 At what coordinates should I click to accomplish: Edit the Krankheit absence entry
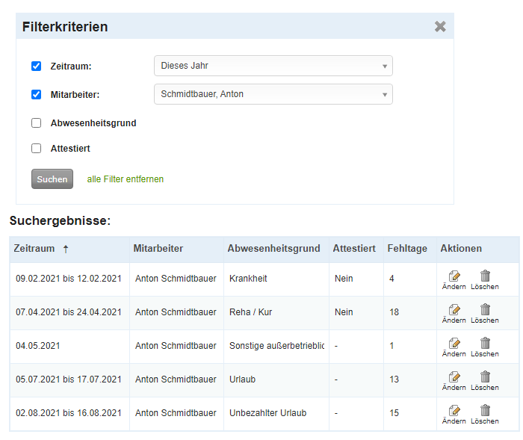[x=454, y=280]
